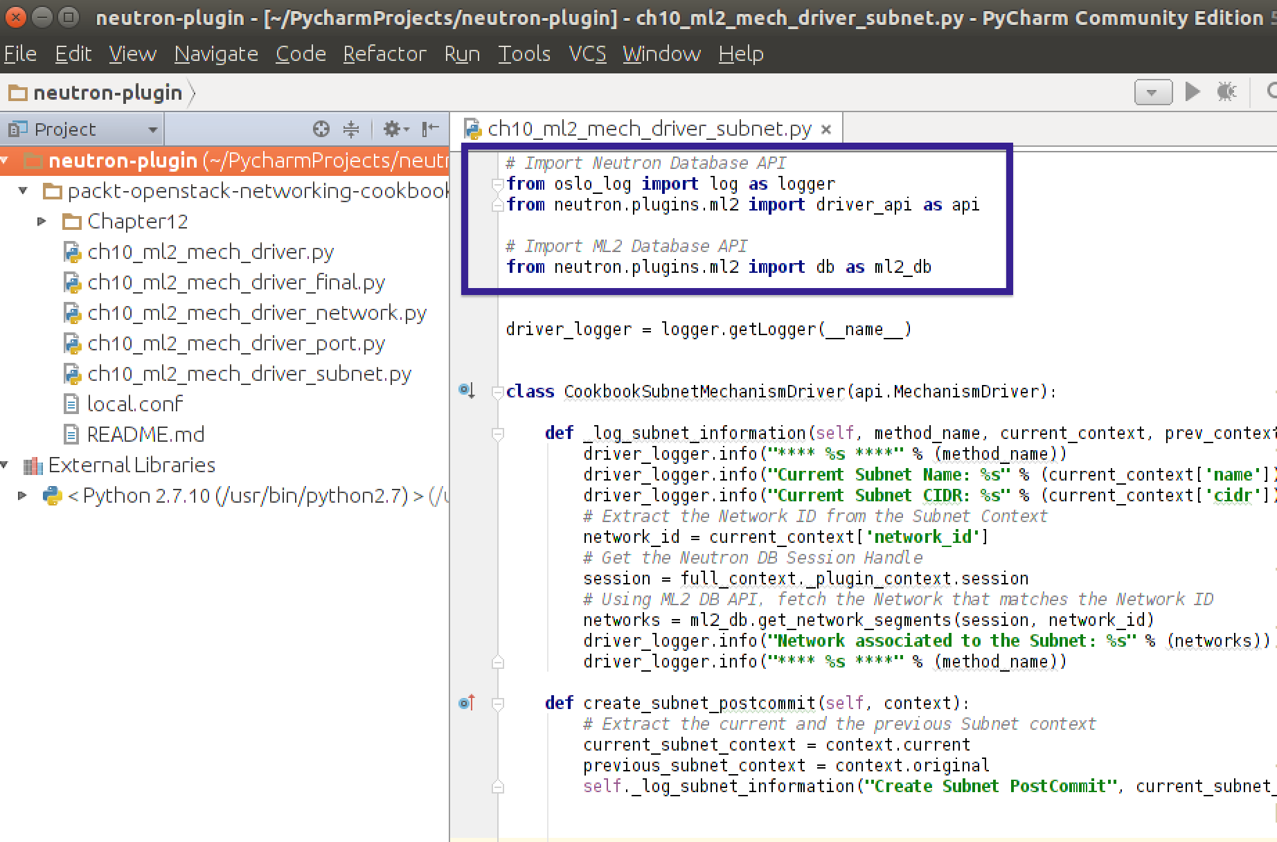Click 'Import ML2 Database API' comment

pyautogui.click(x=627, y=246)
